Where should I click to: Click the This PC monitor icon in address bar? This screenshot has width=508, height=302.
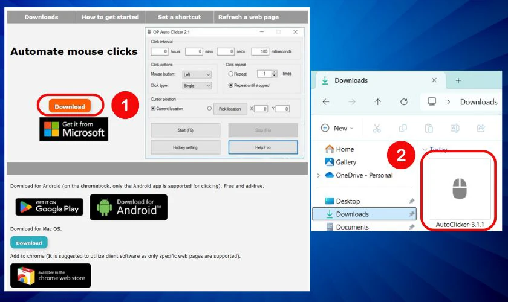pyautogui.click(x=432, y=101)
